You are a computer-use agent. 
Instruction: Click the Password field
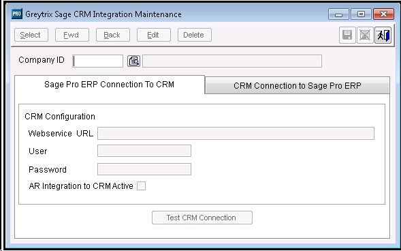(144, 169)
